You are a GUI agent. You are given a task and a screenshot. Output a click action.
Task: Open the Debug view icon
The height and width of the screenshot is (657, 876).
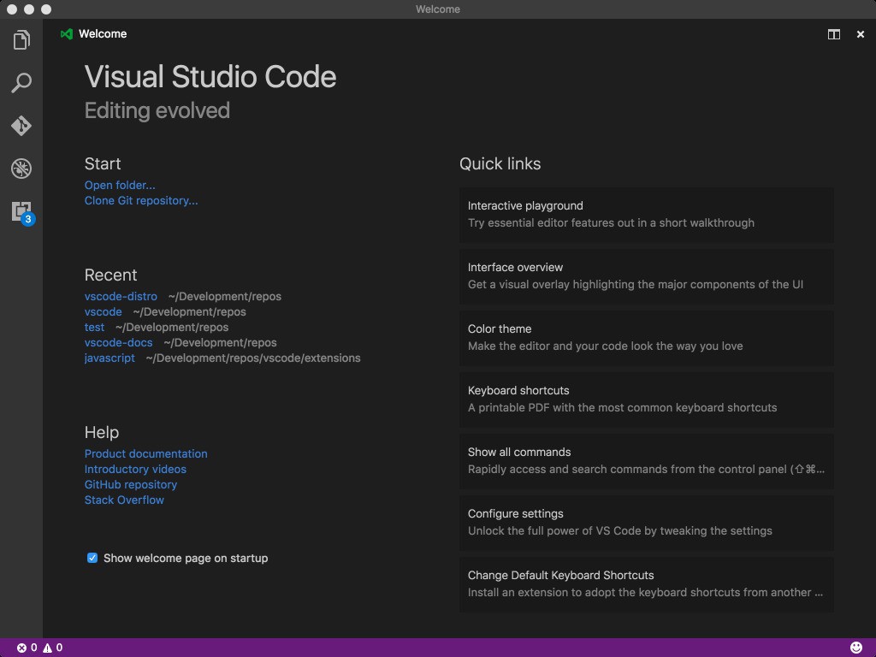pyautogui.click(x=21, y=169)
